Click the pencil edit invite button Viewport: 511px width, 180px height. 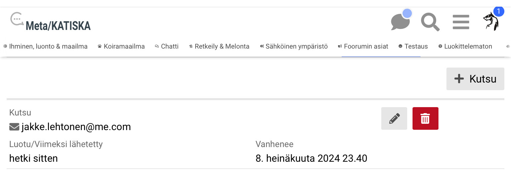click(x=394, y=118)
